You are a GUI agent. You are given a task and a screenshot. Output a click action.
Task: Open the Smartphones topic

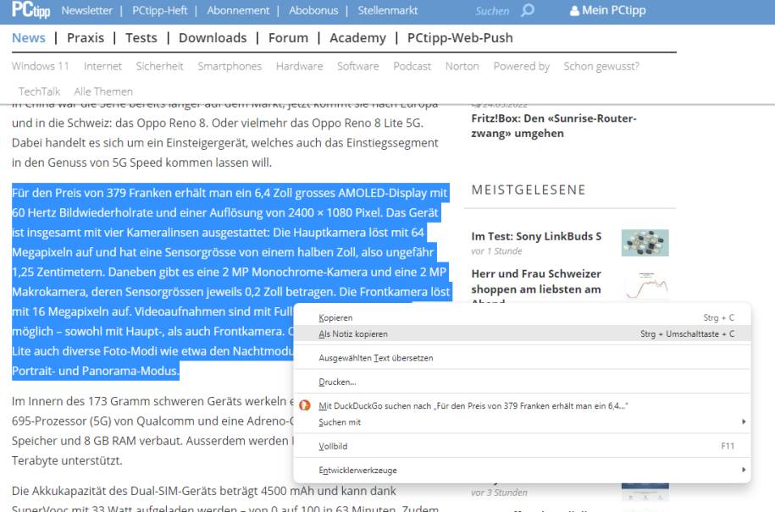230,66
